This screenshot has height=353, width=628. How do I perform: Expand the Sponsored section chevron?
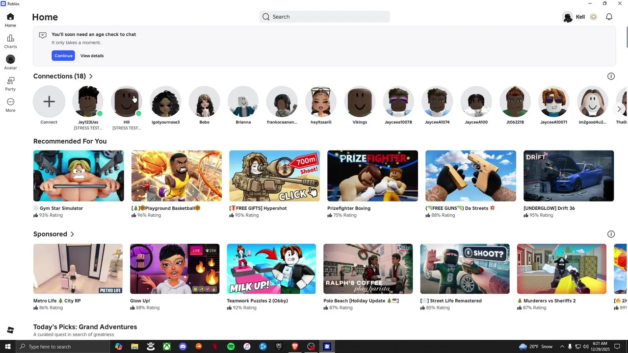[x=72, y=234]
